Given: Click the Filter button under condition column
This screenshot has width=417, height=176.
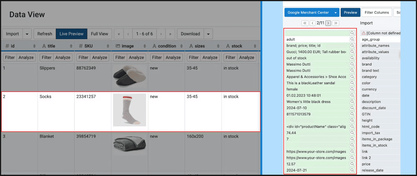Looking at the screenshot, I should tap(157, 57).
